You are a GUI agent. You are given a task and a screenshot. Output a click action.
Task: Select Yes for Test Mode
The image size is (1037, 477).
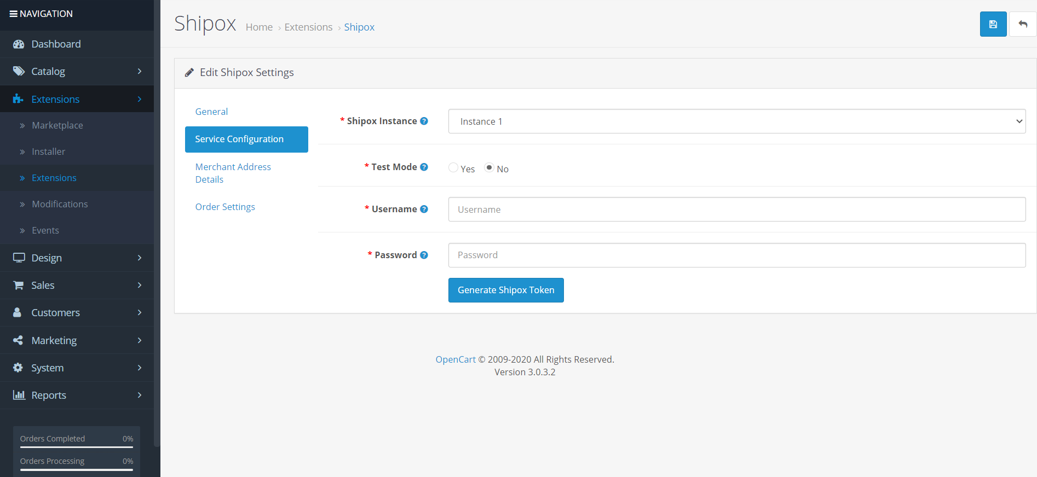pyautogui.click(x=453, y=167)
